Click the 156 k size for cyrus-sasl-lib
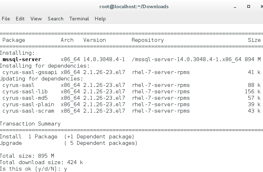This screenshot has height=172, width=263. (253, 92)
